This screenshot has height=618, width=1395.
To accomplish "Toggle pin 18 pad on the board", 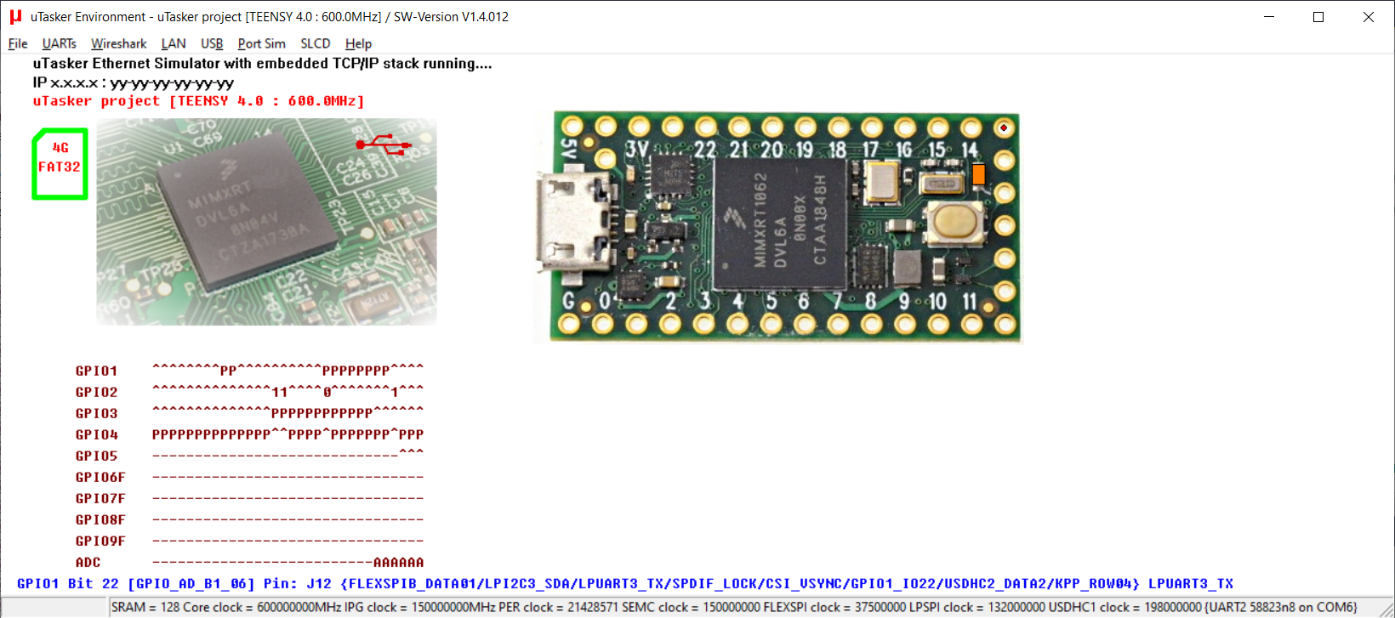I will (x=838, y=127).
